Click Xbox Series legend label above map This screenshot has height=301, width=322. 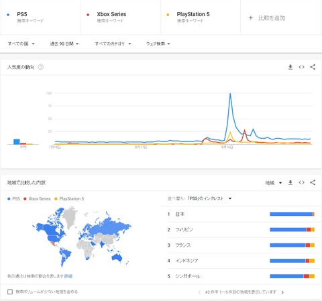37,198
